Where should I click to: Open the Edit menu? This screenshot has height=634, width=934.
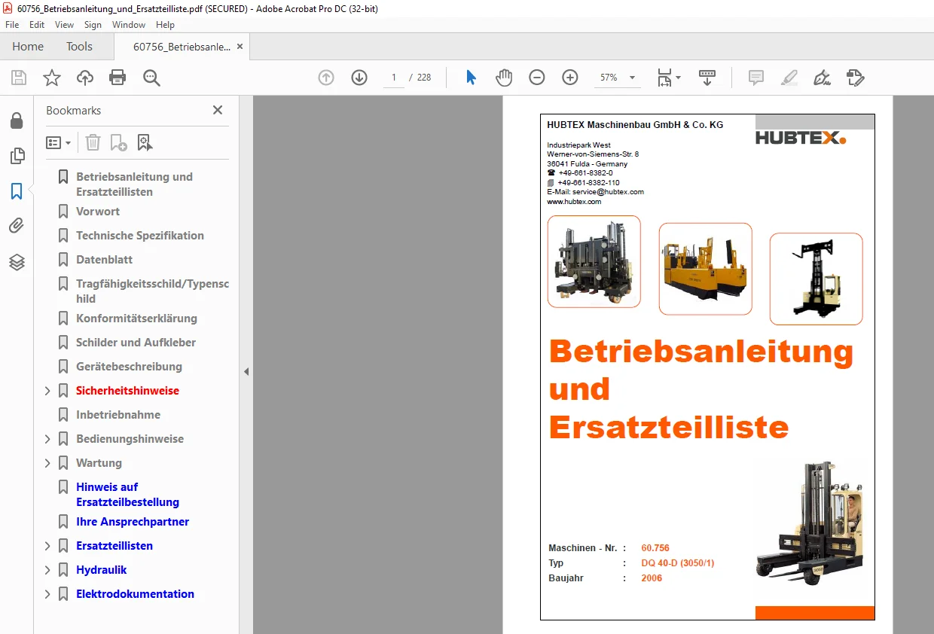point(37,25)
